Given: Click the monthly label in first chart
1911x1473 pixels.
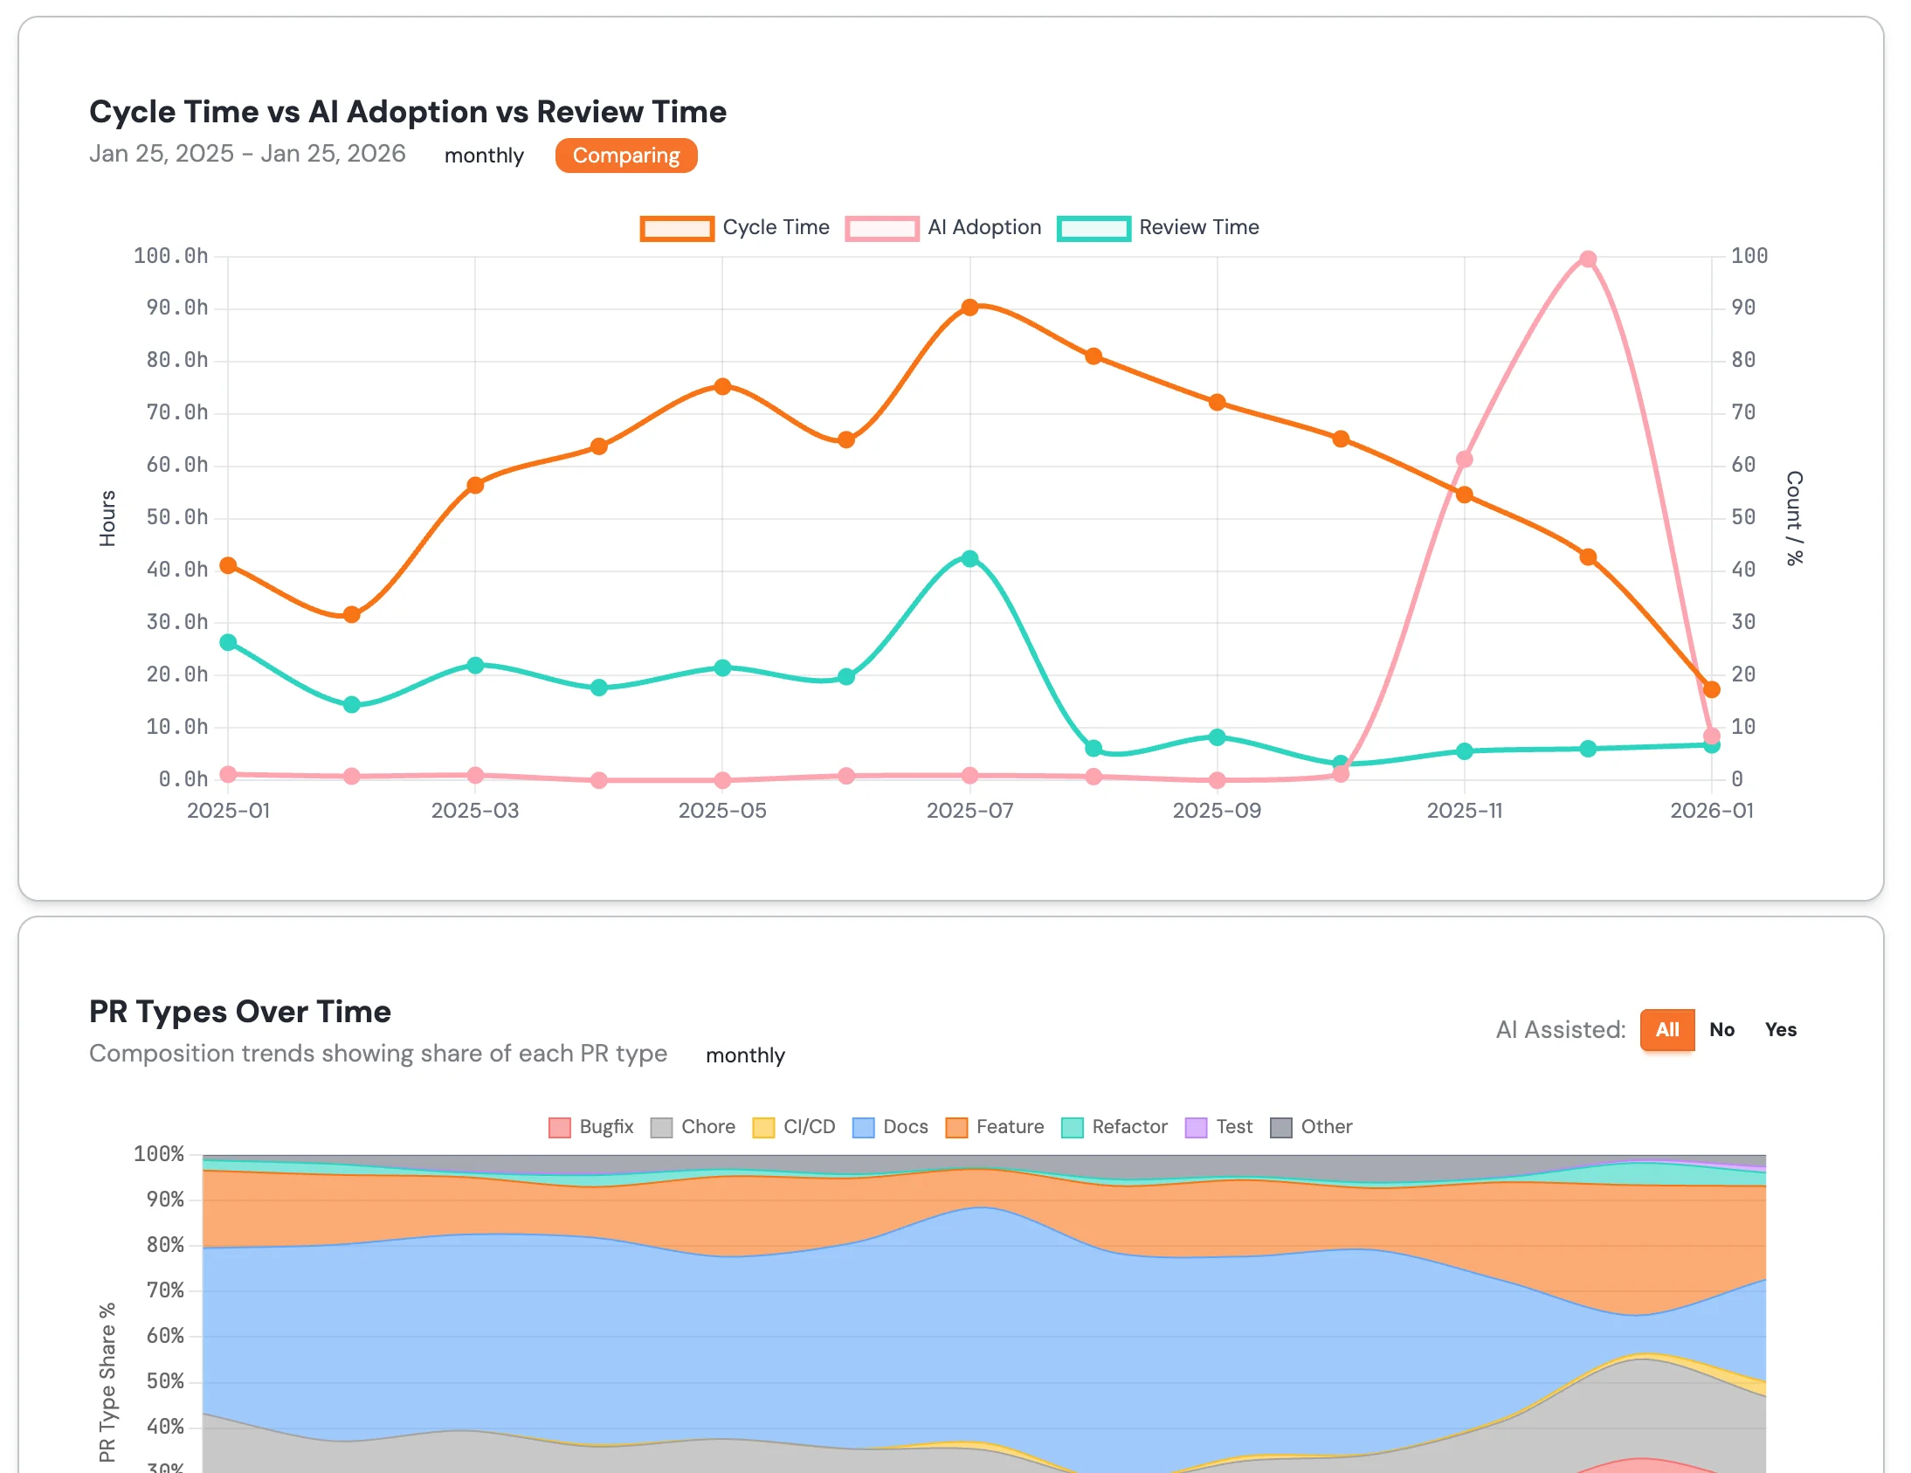Looking at the screenshot, I should click(x=484, y=156).
